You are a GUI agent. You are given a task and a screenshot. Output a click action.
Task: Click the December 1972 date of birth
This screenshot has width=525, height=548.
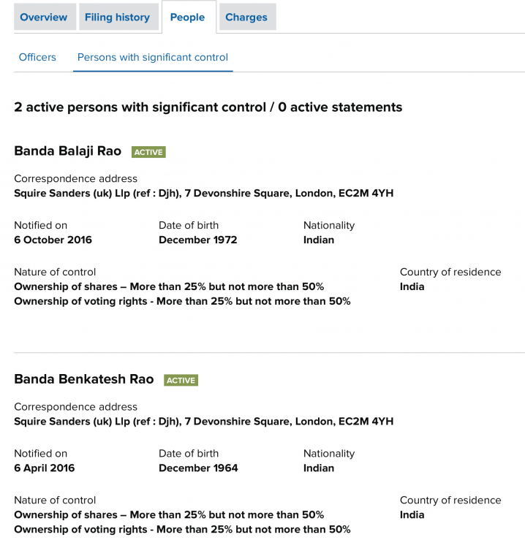197,240
